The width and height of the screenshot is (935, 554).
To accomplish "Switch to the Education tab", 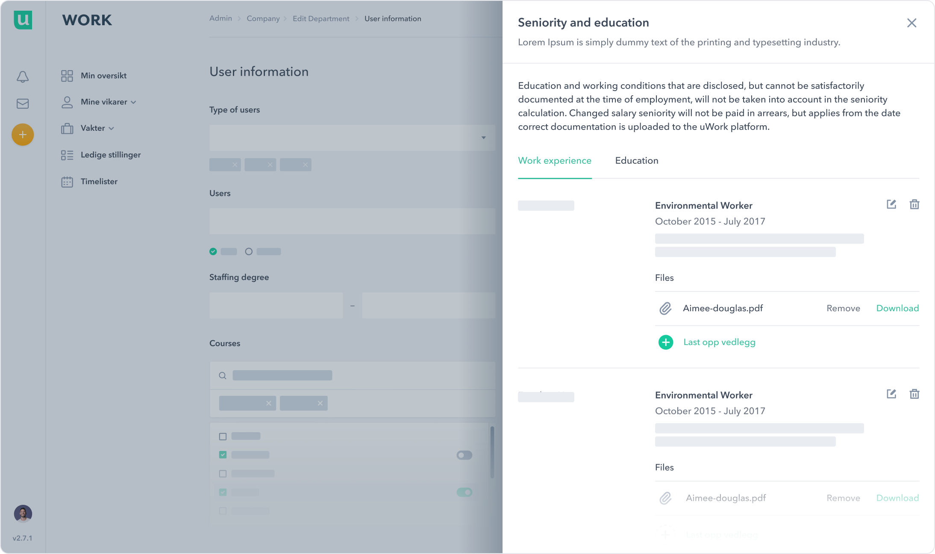I will pos(636,161).
